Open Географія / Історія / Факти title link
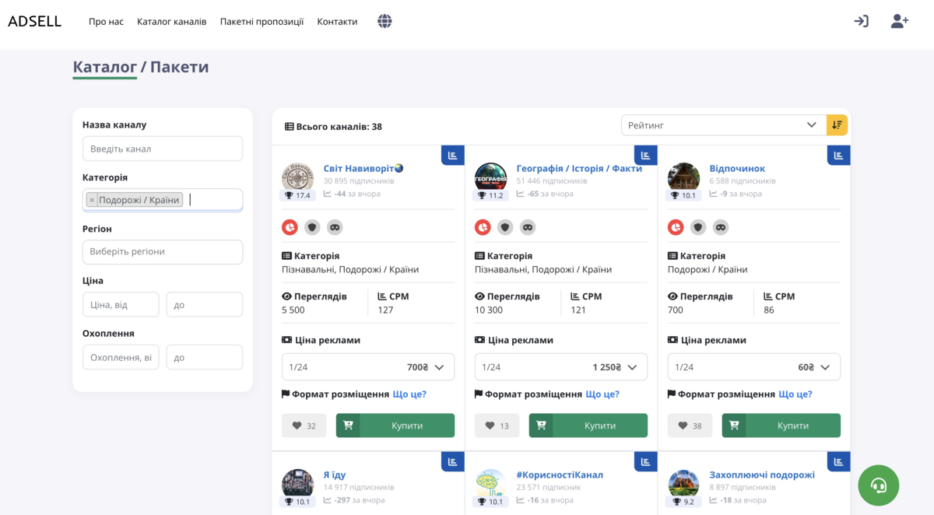 point(579,168)
